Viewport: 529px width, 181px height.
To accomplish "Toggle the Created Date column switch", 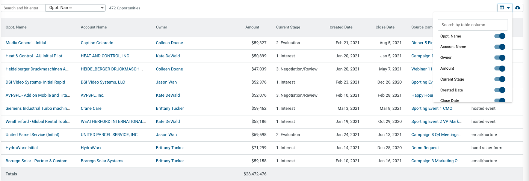I will [x=500, y=90].
